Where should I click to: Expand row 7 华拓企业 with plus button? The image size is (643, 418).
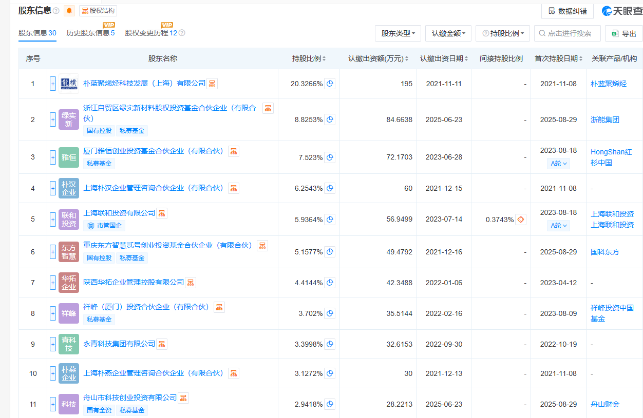click(53, 283)
